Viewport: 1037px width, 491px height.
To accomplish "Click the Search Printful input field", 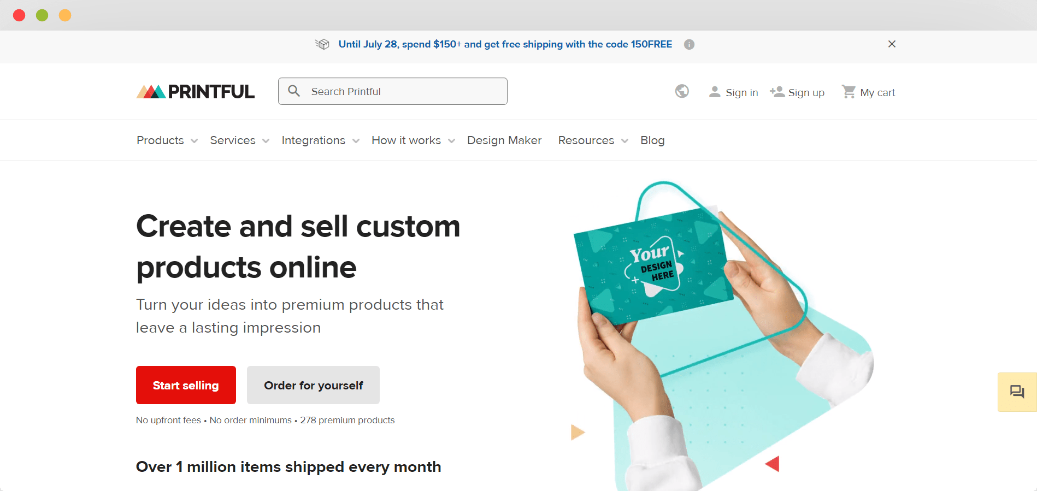I will click(393, 91).
